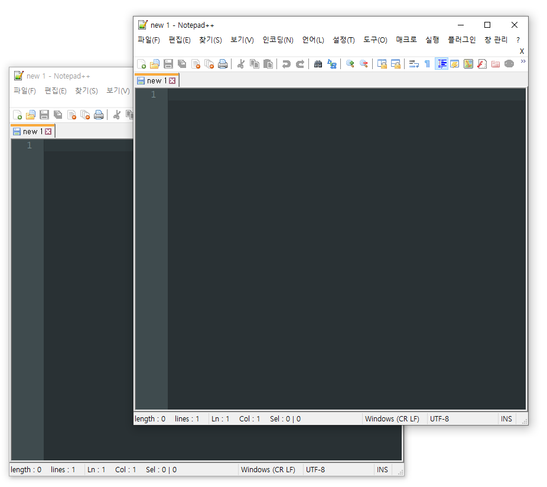The width and height of the screenshot is (547, 487).
Task: Undo last action via front toolbar
Action: pyautogui.click(x=286, y=64)
